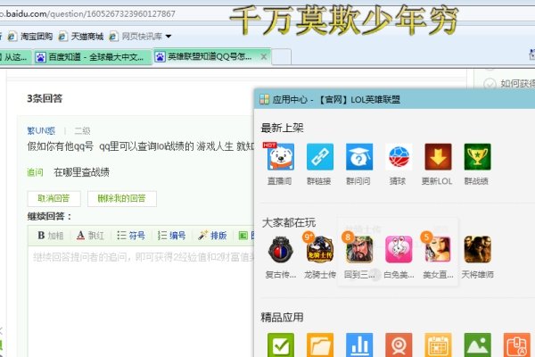Open the webcam app icon in 精品应用
This screenshot has width=535, height=357.
coord(399,345)
